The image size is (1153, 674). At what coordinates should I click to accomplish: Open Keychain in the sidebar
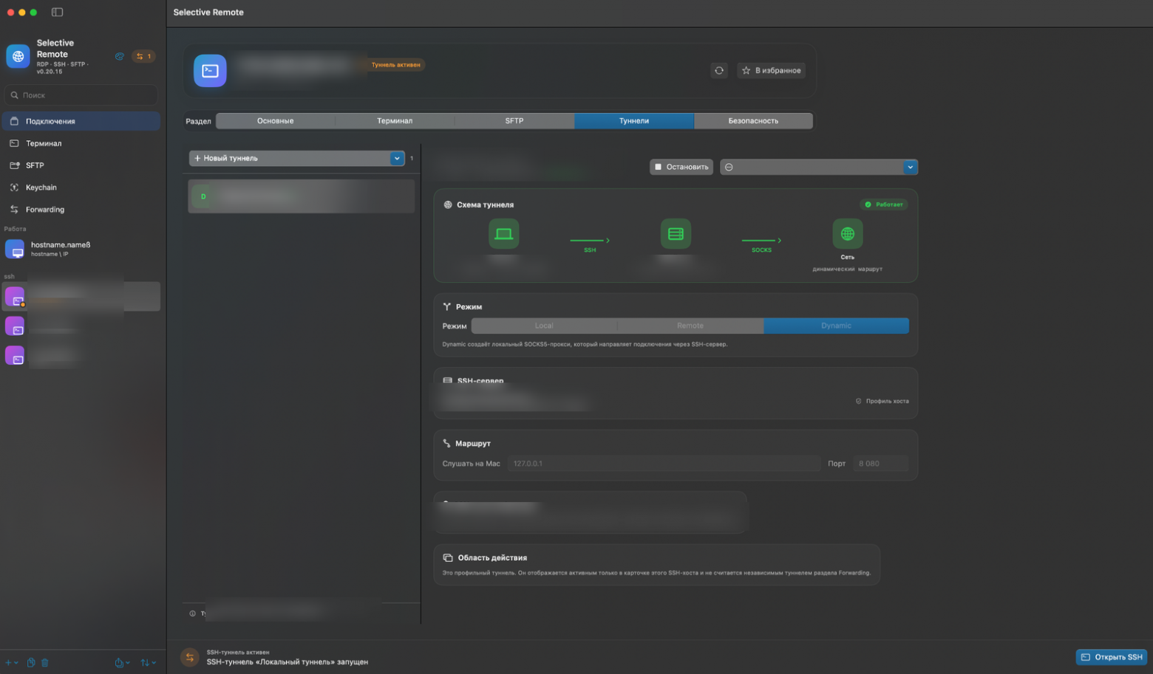coord(81,188)
